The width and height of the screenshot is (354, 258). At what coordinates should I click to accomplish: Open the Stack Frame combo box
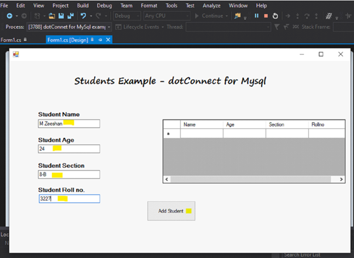click(x=343, y=27)
